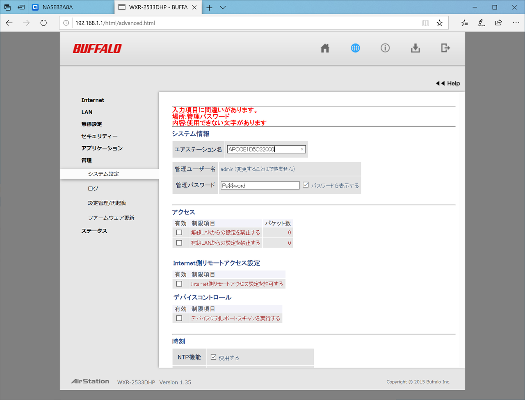Open the router home page icon
The width and height of the screenshot is (525, 400).
tap(325, 48)
